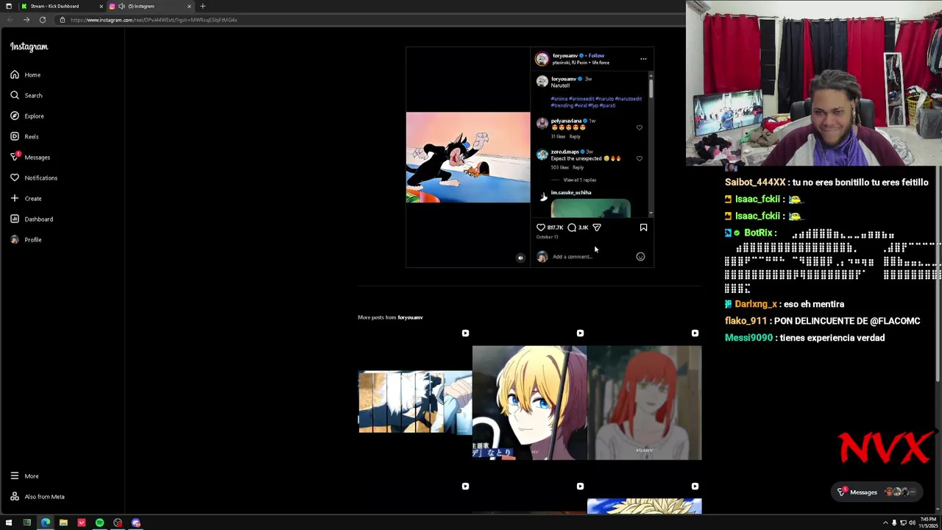The width and height of the screenshot is (942, 530).
Task: Open your Profile from the sidebar
Action: tap(26, 239)
